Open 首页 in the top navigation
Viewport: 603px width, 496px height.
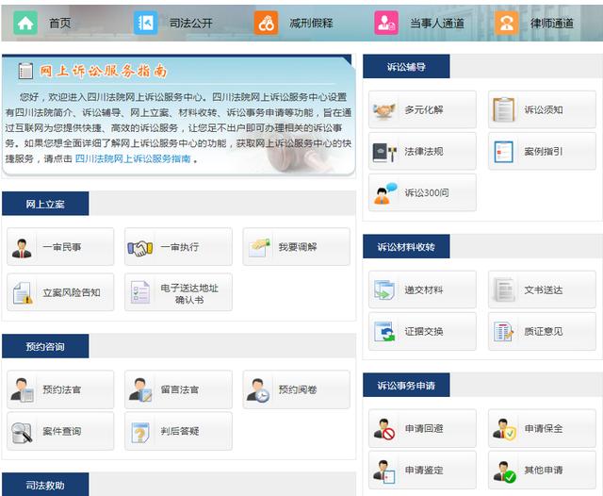(x=60, y=23)
